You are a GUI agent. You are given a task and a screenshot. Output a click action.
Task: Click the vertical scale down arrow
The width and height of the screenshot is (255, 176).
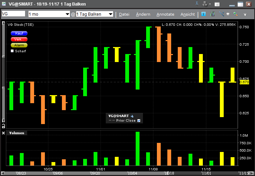point(3,121)
